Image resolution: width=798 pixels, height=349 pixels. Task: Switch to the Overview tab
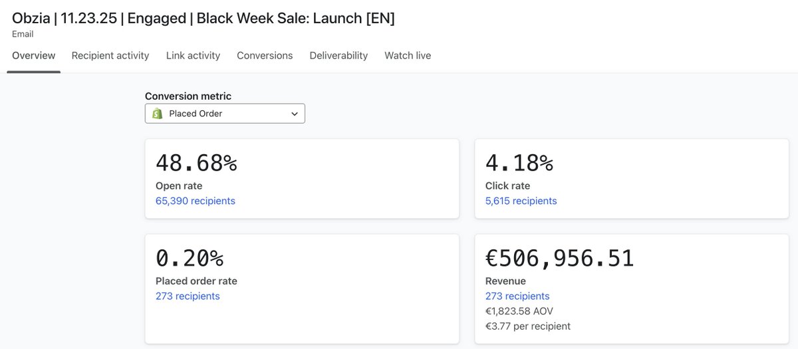pos(34,56)
